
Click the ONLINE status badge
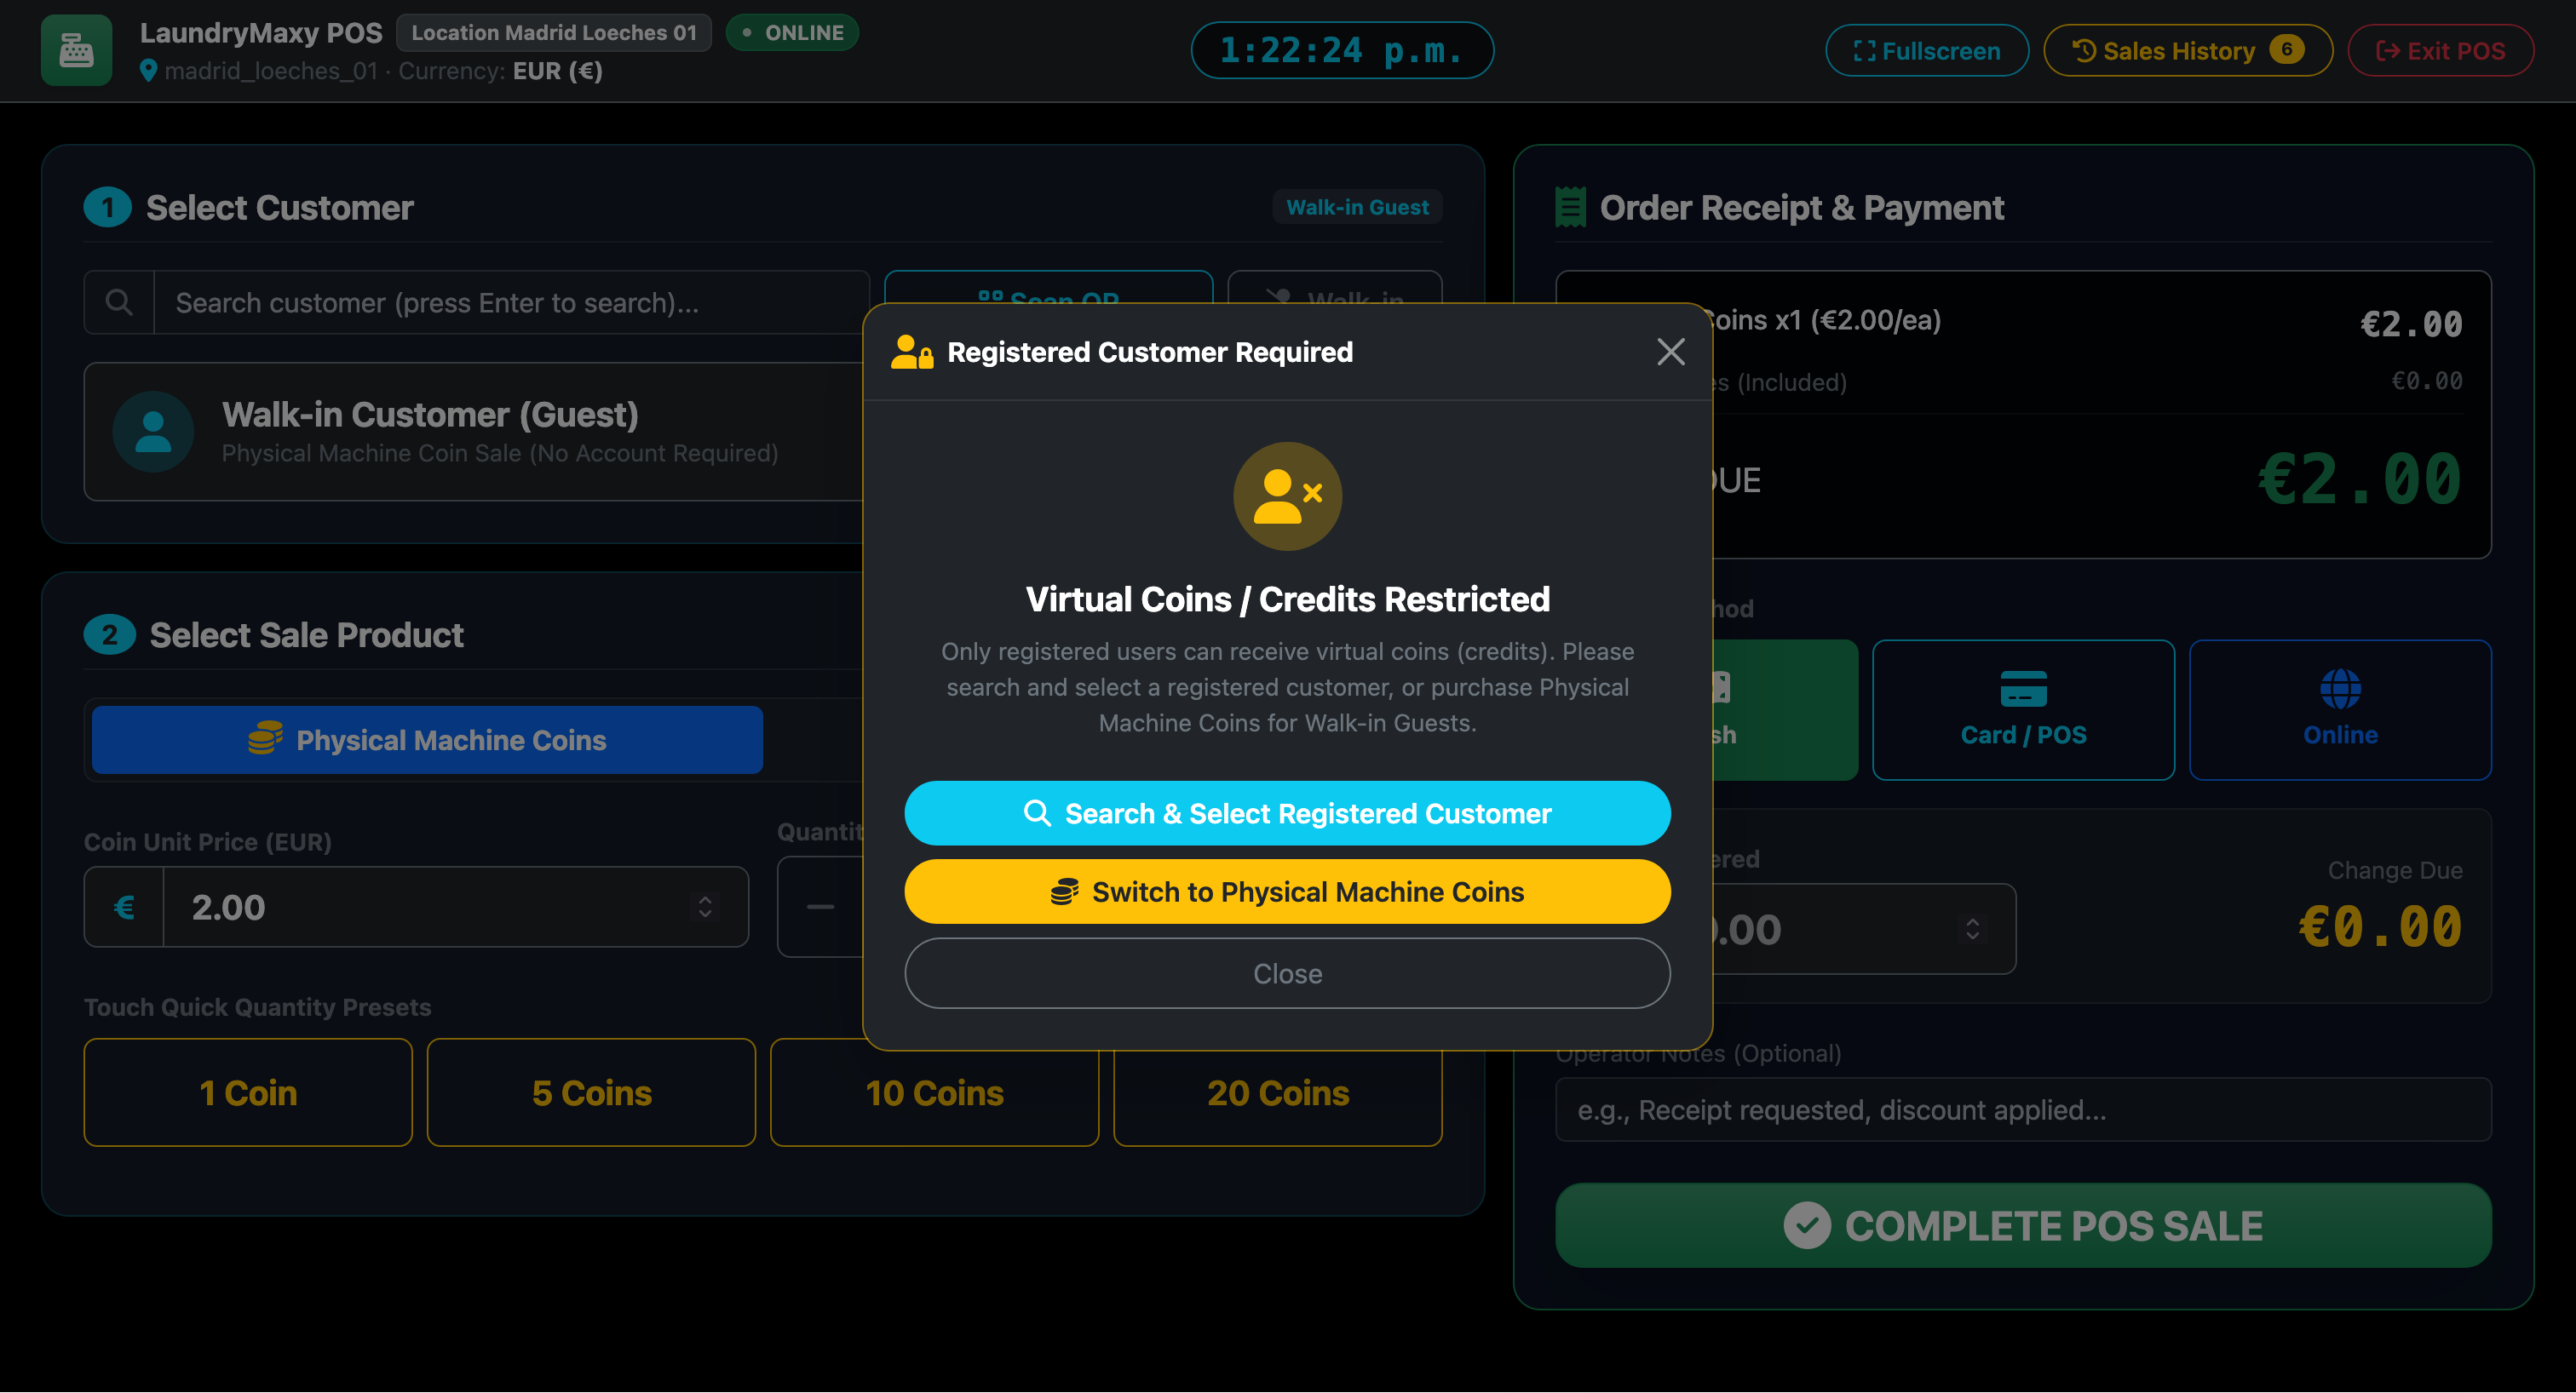(792, 32)
